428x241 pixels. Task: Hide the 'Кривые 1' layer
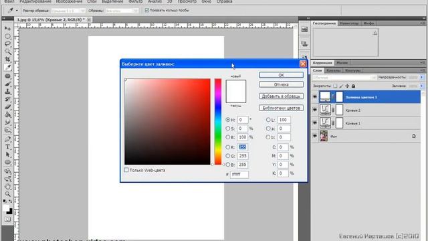[315, 123]
